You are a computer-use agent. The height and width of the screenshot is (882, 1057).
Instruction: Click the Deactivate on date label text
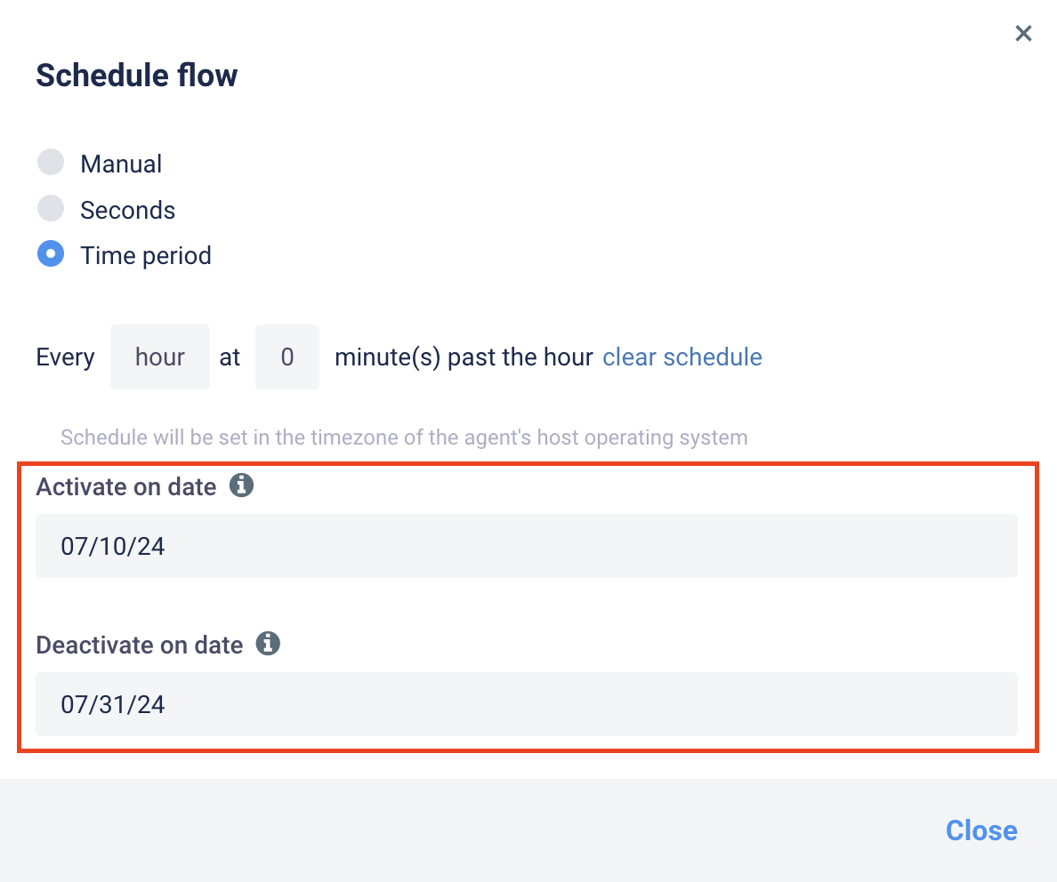[x=140, y=645]
